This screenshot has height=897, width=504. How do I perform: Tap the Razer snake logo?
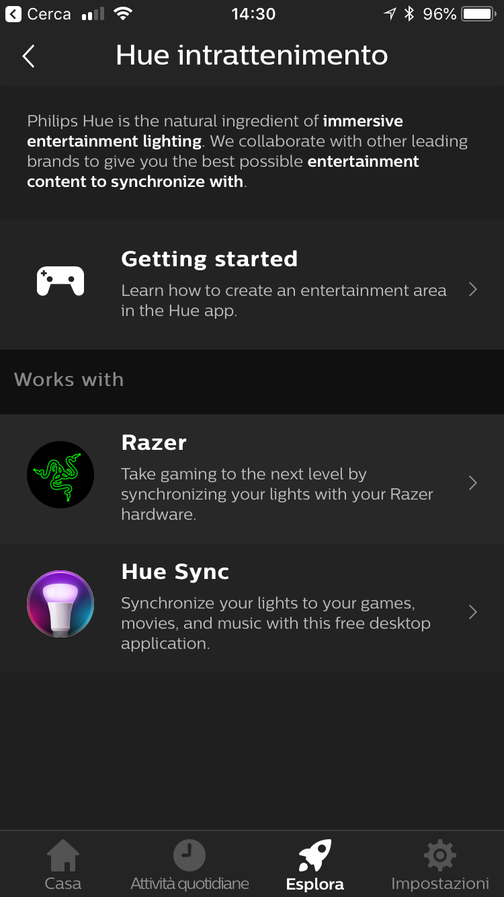60,475
